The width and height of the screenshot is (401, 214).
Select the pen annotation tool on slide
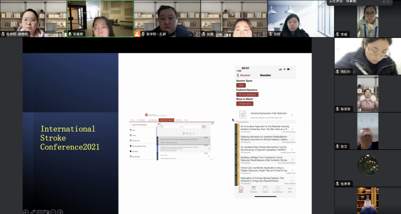tap(33, 212)
